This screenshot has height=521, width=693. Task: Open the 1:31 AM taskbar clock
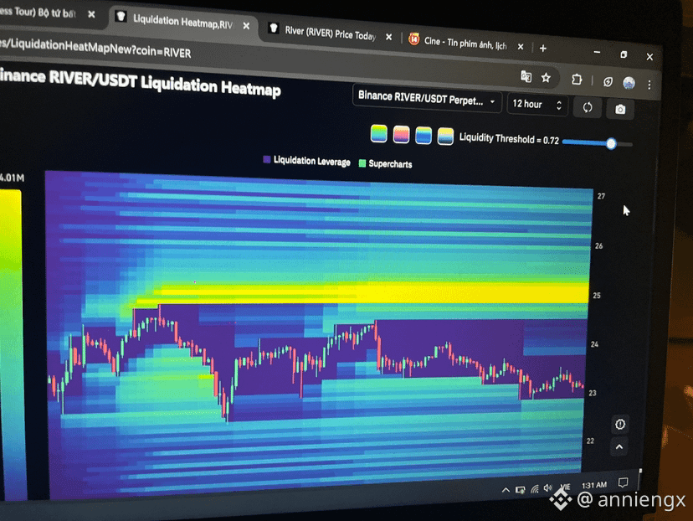[x=594, y=485]
